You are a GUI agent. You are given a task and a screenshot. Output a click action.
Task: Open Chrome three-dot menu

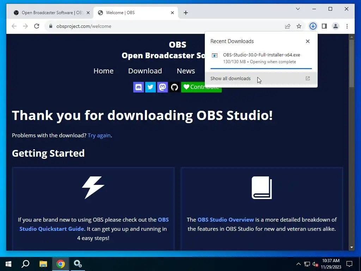pos(347,26)
